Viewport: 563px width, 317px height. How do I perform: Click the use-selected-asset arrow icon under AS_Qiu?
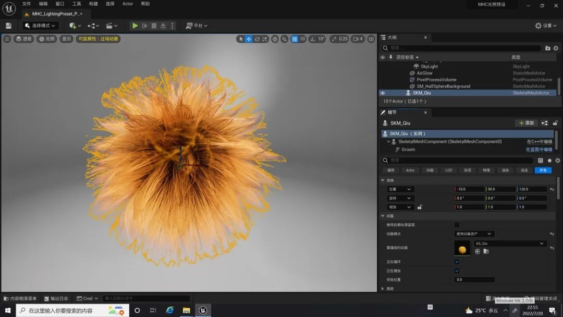click(x=478, y=251)
